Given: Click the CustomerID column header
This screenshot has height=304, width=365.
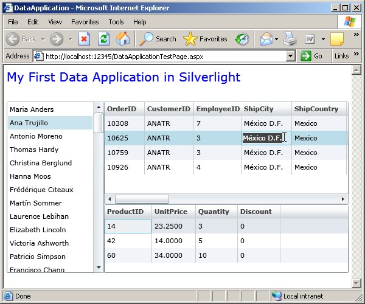Looking at the screenshot, I should (x=169, y=109).
